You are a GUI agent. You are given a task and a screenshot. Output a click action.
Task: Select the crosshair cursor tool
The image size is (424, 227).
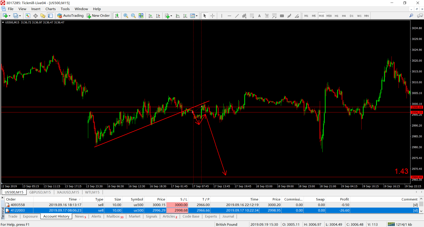point(213,16)
